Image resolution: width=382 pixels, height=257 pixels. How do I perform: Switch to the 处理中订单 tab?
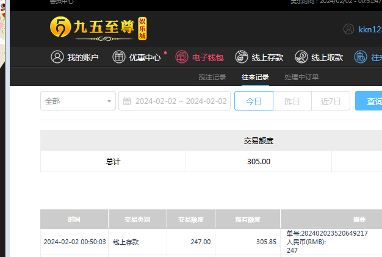click(x=301, y=77)
